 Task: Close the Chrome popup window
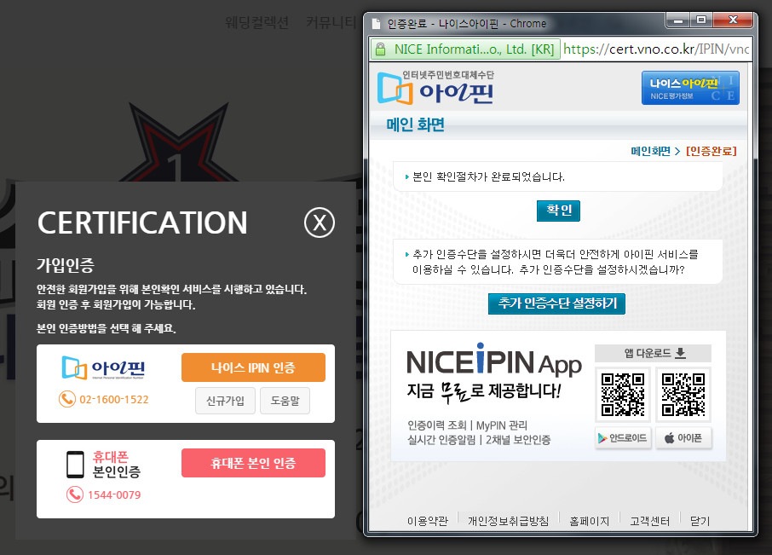point(733,20)
